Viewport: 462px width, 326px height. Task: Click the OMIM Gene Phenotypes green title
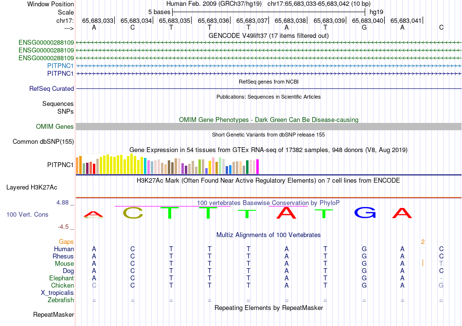[x=268, y=120]
